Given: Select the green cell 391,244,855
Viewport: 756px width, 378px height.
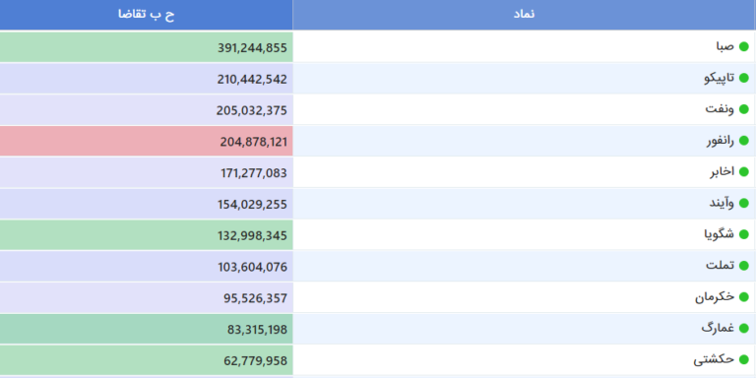Looking at the screenshot, I should [x=146, y=47].
